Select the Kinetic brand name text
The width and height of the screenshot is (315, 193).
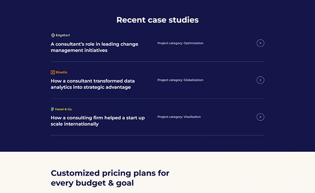61,72
